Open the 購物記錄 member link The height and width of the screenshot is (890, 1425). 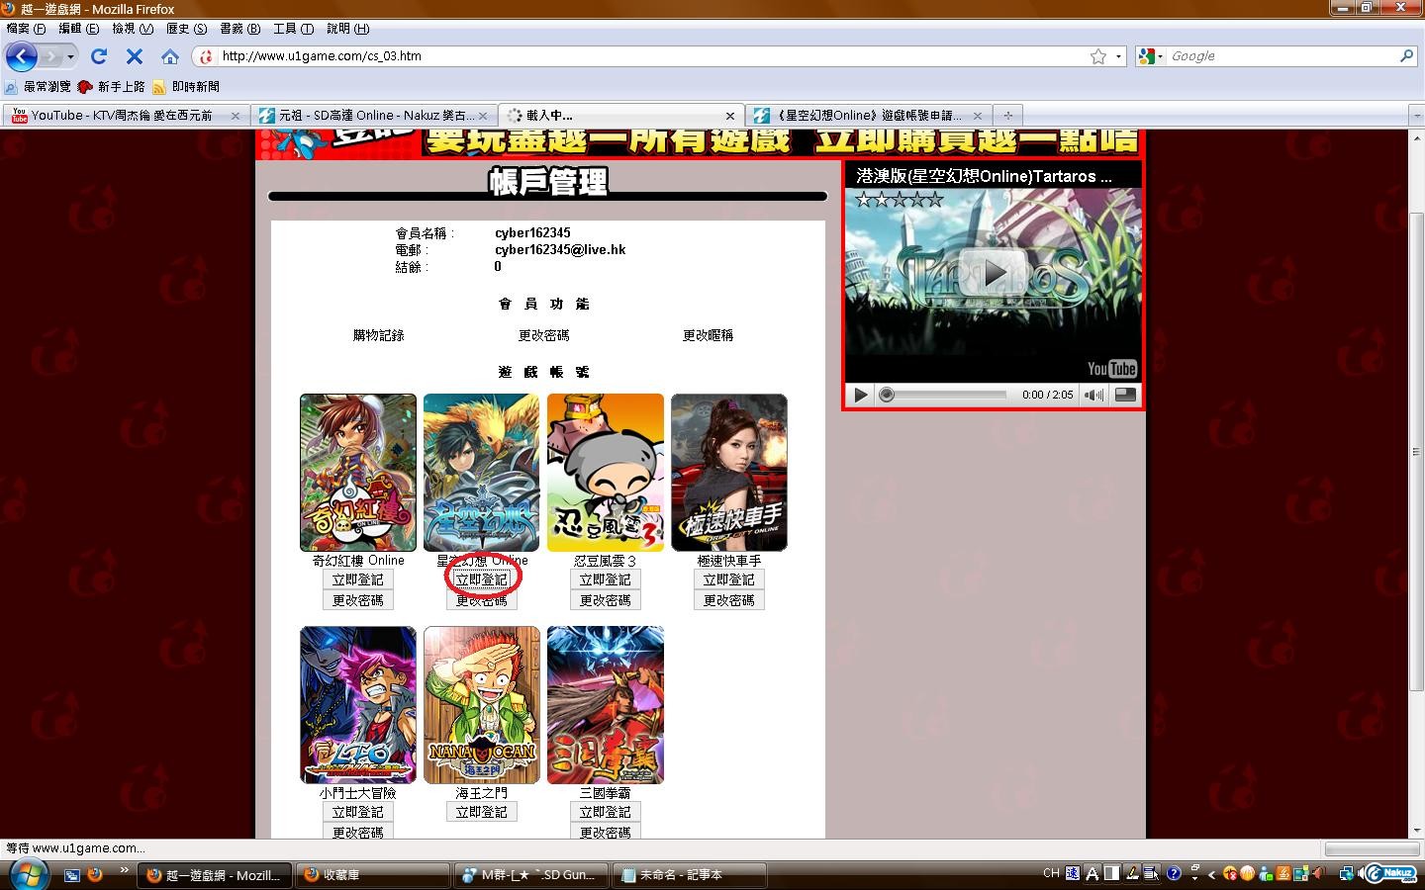pos(379,335)
